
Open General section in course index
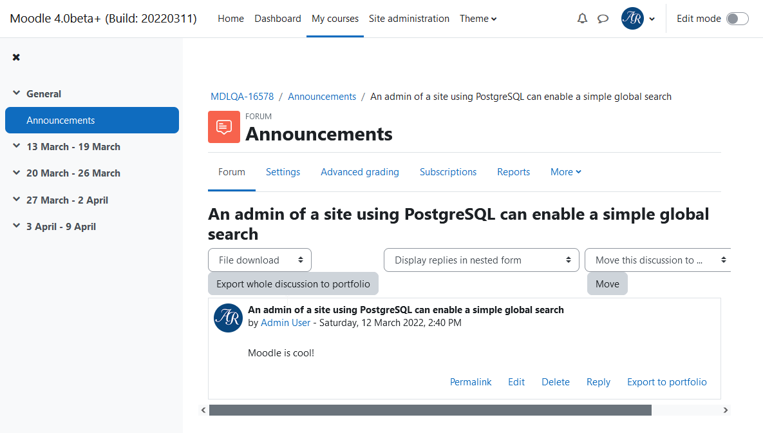point(44,93)
